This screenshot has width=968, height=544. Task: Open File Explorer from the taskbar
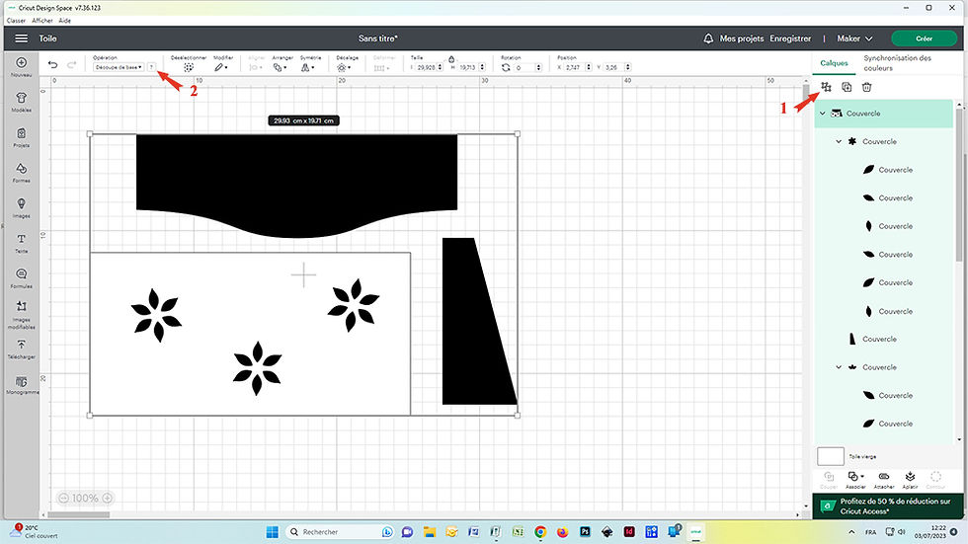click(x=430, y=532)
